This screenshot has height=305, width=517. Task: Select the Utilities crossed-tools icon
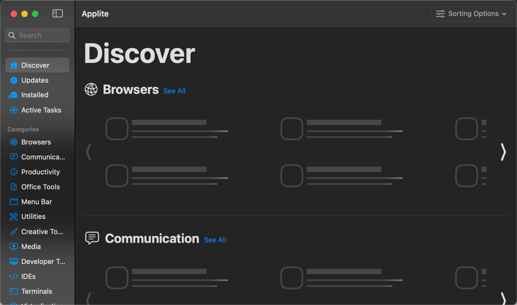coord(13,216)
